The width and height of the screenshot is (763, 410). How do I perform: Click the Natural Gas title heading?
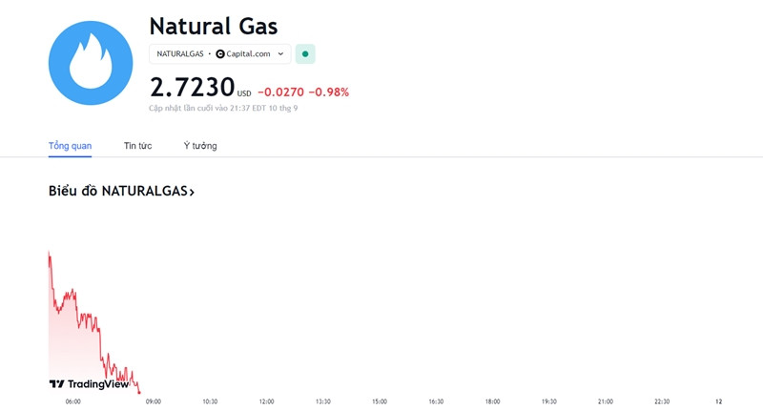[213, 27]
